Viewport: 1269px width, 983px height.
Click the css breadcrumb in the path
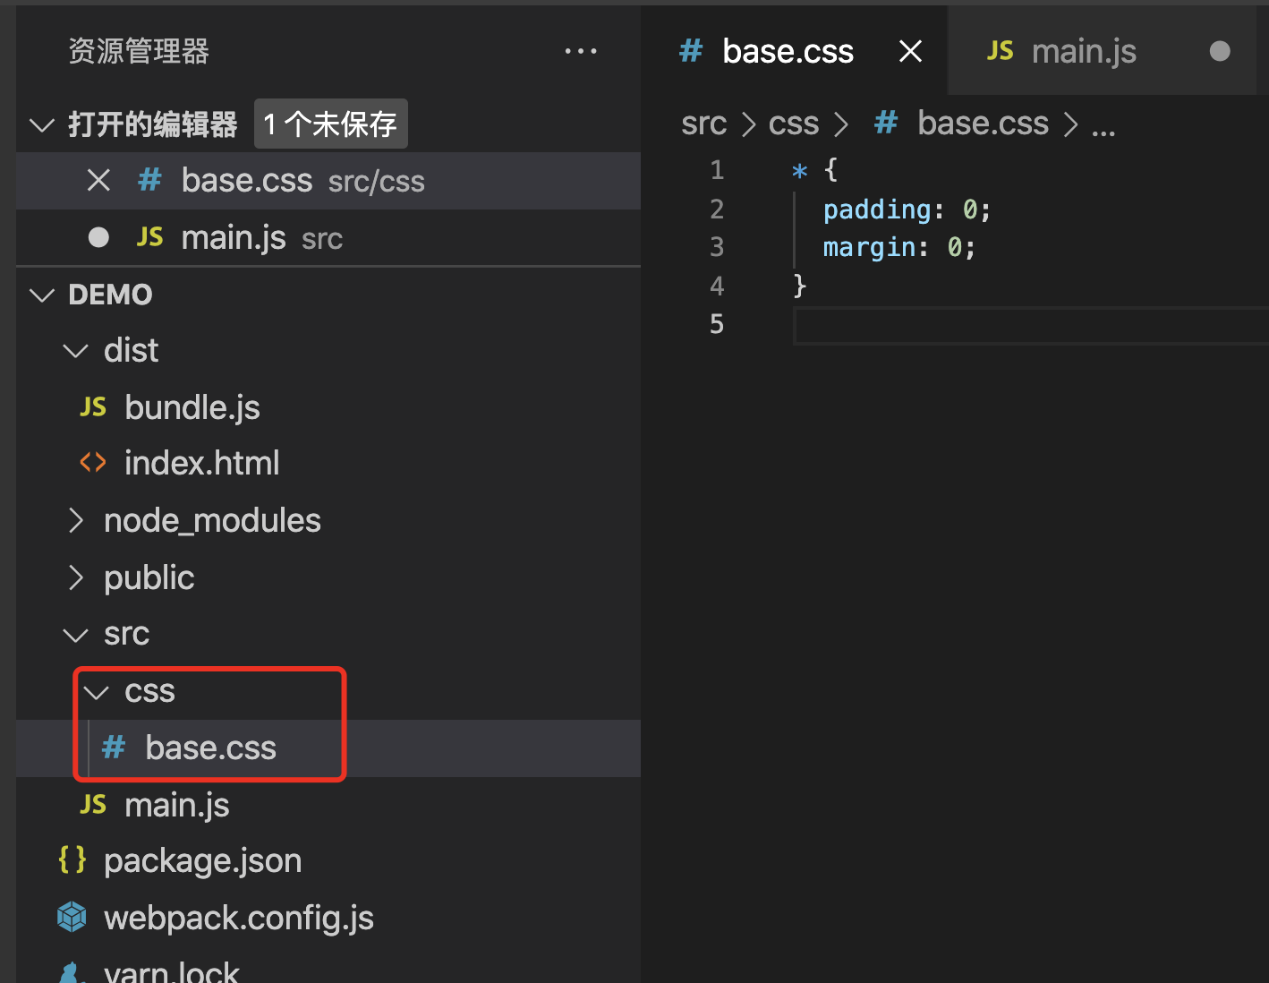[x=793, y=124]
